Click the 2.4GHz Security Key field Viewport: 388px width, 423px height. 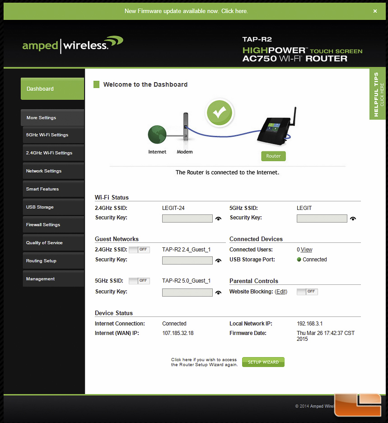click(187, 218)
